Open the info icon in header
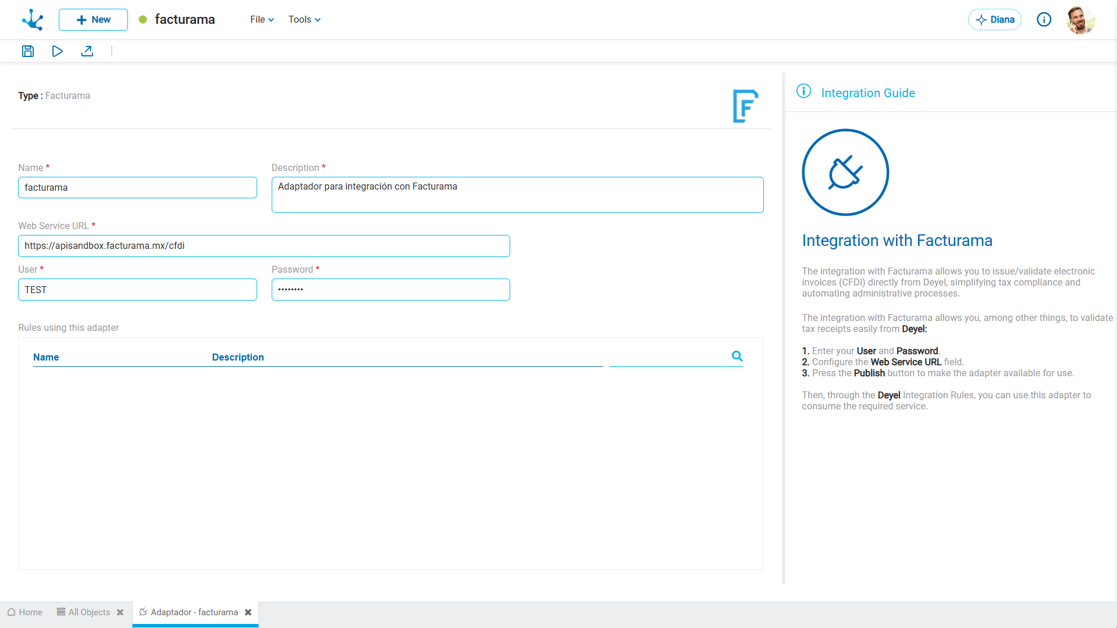 (x=1044, y=20)
